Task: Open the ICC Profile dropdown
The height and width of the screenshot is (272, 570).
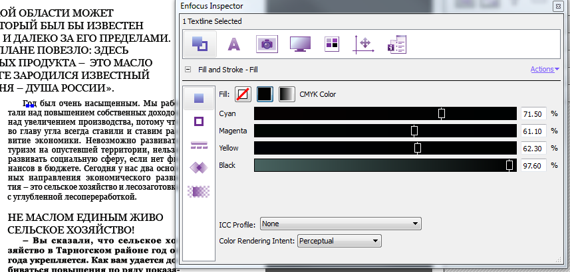Action: [x=341, y=224]
